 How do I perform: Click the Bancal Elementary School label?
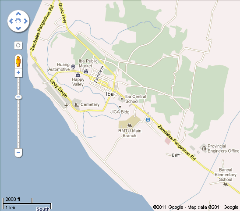[226, 175]
